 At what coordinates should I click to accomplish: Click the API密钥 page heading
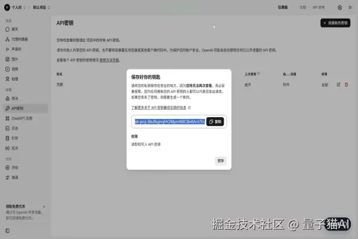pyautogui.click(x=65, y=23)
